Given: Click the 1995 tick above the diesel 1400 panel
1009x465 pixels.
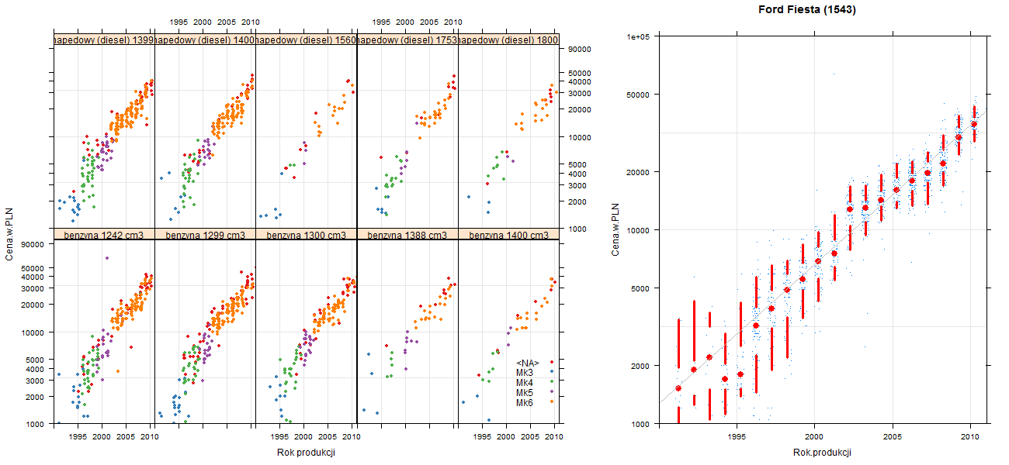Looking at the screenshot, I should click(x=179, y=22).
